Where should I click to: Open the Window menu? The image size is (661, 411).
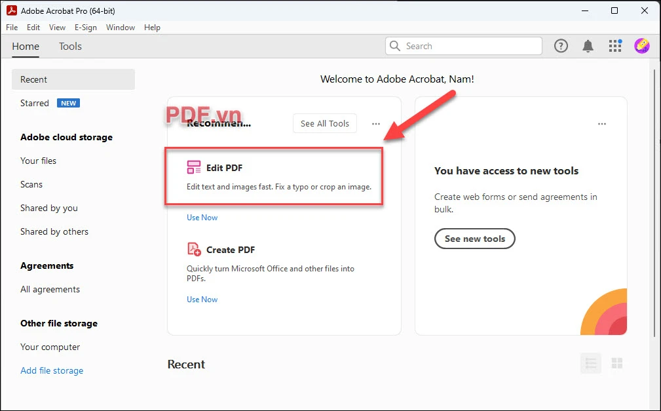(x=120, y=28)
